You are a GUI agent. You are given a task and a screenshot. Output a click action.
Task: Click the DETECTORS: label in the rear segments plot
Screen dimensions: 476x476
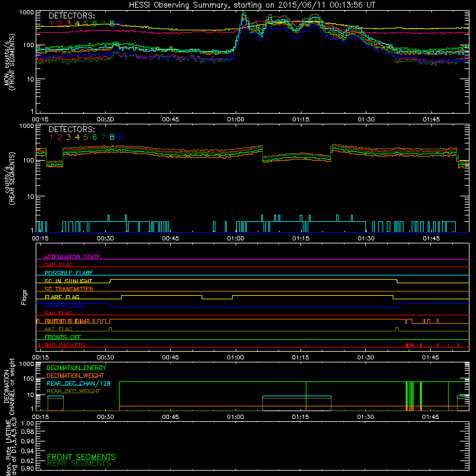pos(71,129)
